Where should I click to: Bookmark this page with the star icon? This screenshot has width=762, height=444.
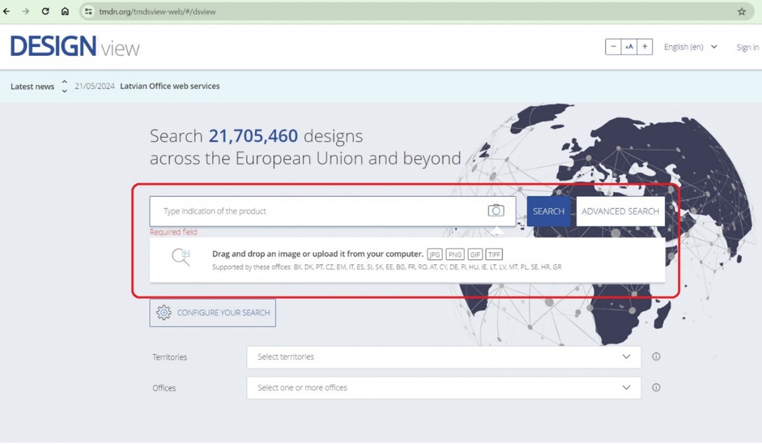[742, 11]
